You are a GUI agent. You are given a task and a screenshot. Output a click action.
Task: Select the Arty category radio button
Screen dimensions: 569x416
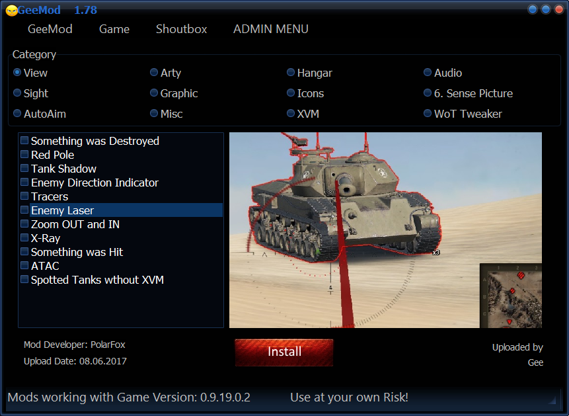[154, 72]
